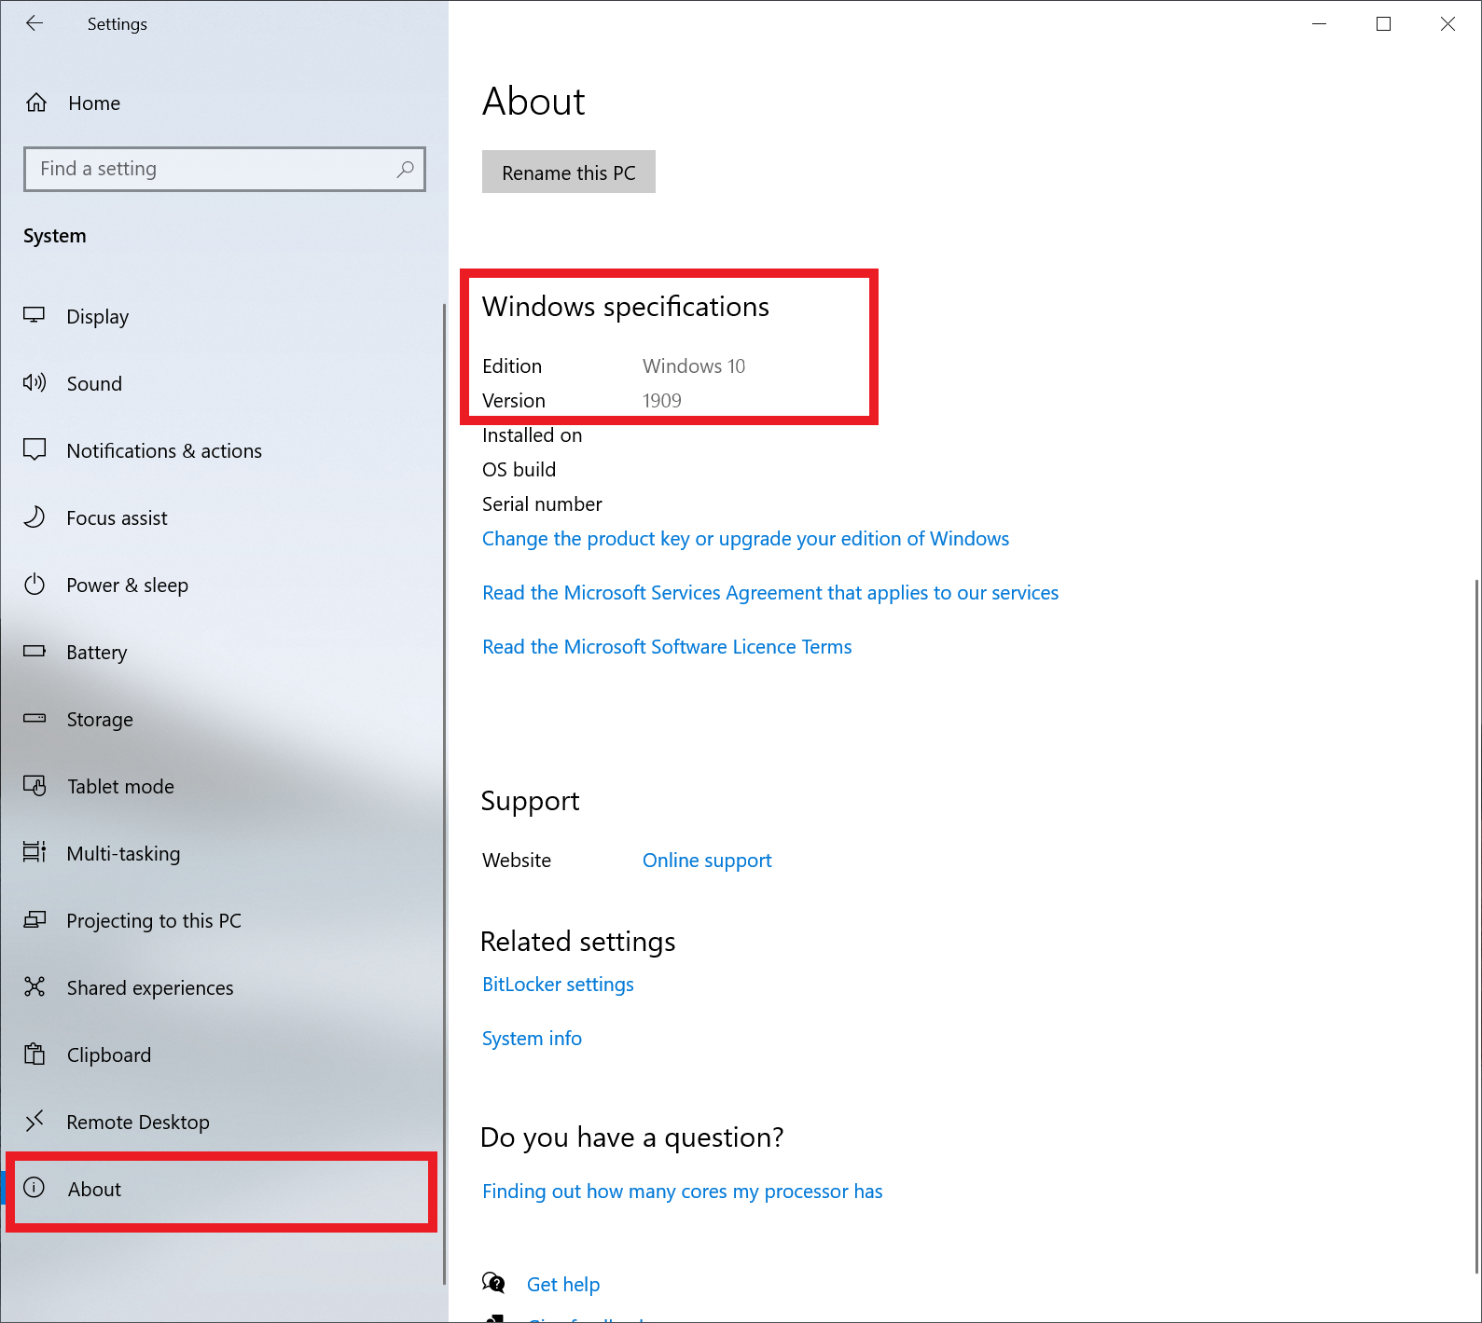Select Tablet mode option
The image size is (1482, 1323).
pyautogui.click(x=222, y=786)
